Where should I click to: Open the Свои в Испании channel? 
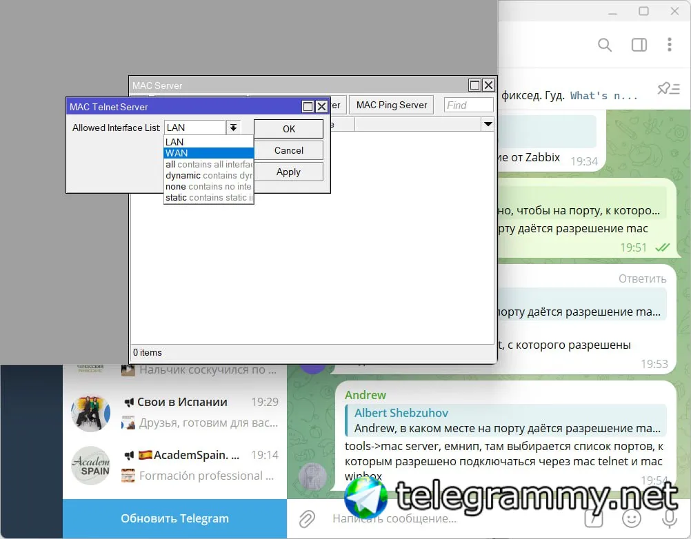point(174,413)
